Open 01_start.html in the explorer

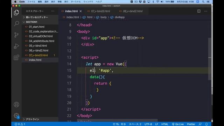coord(40,27)
